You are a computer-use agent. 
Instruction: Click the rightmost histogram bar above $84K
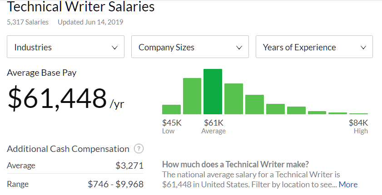(358, 113)
